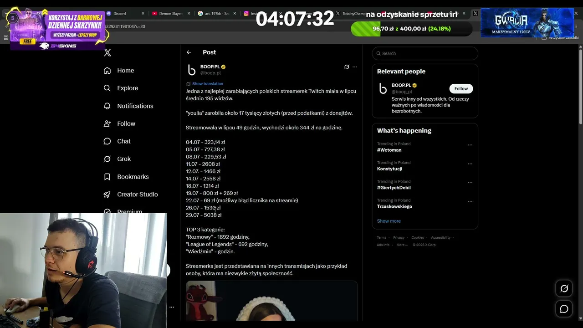Viewport: 583px width, 328px height.
Task: Click the Bookmarks ribbon icon
Action: (x=107, y=177)
